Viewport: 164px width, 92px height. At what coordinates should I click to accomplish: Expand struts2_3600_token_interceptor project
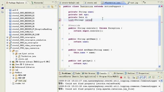tap(7, 45)
